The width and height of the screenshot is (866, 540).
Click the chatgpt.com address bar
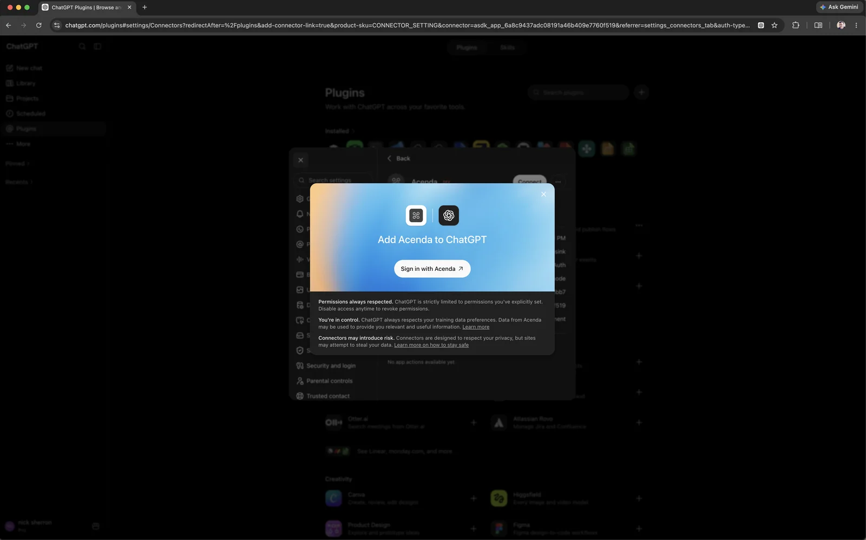[408, 25]
